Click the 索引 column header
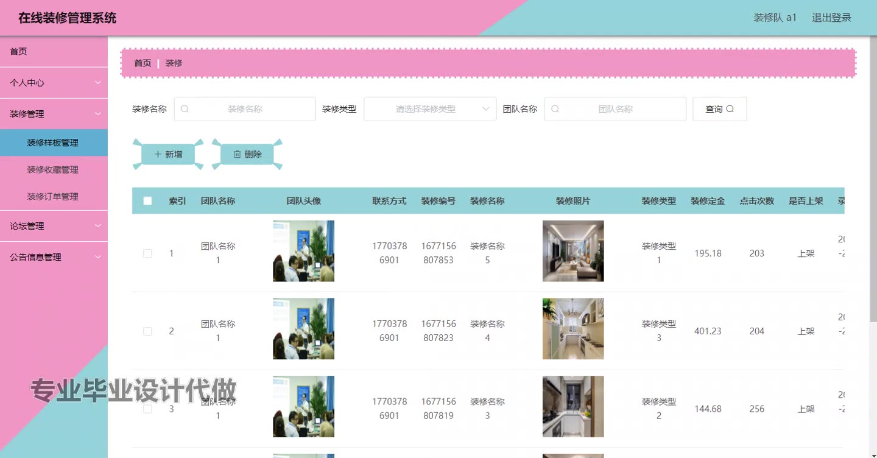The height and width of the screenshot is (458, 877). [x=177, y=201]
